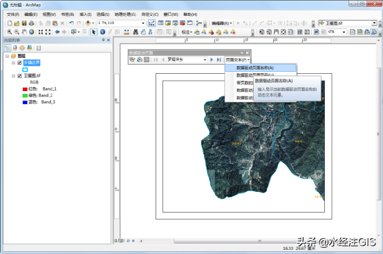Paste clipboard contents with paste icon

click(55, 23)
